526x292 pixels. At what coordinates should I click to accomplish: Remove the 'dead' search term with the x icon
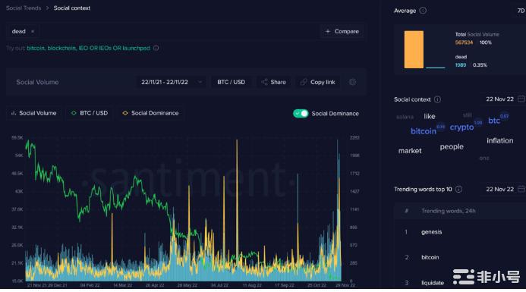point(33,32)
